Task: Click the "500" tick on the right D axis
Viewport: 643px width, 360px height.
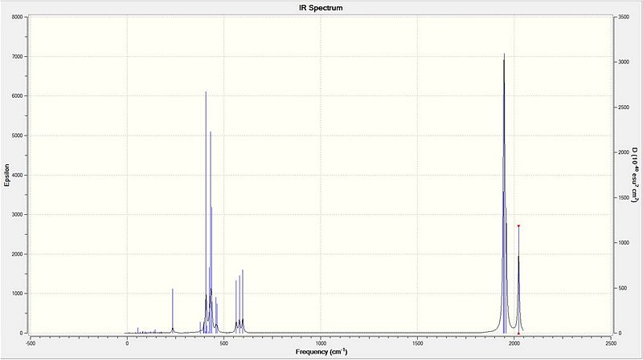Action: [624, 289]
